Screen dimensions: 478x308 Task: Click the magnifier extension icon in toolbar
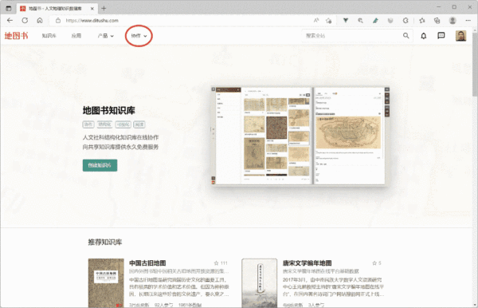(360, 21)
